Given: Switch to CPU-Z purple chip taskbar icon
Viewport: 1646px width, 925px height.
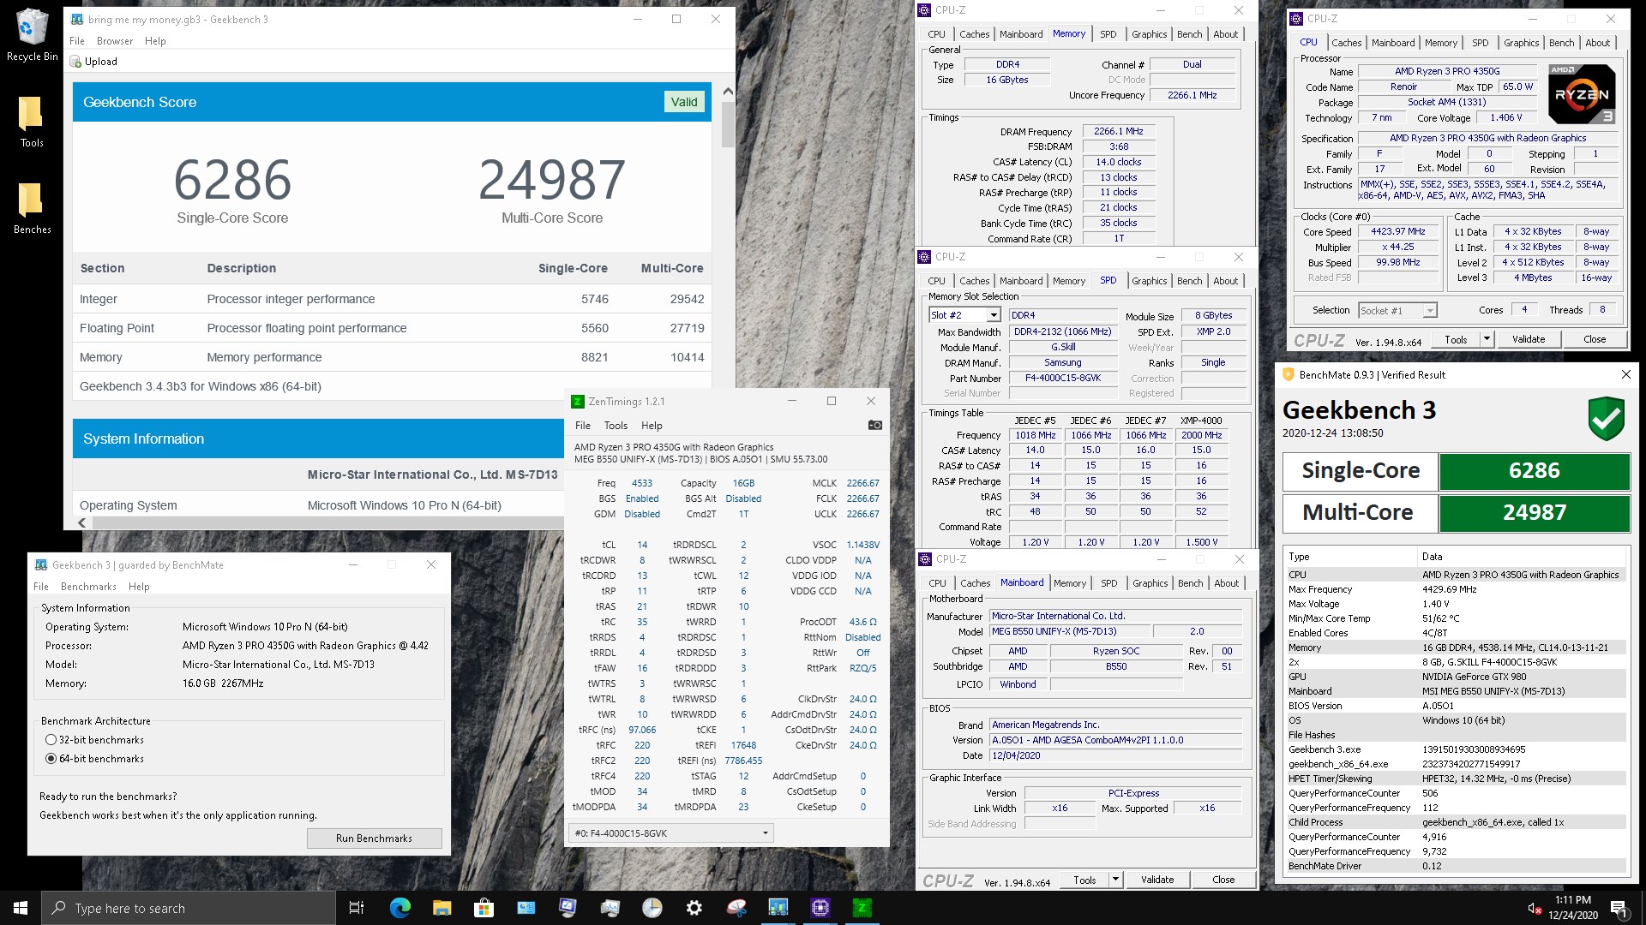Looking at the screenshot, I should 820,908.
